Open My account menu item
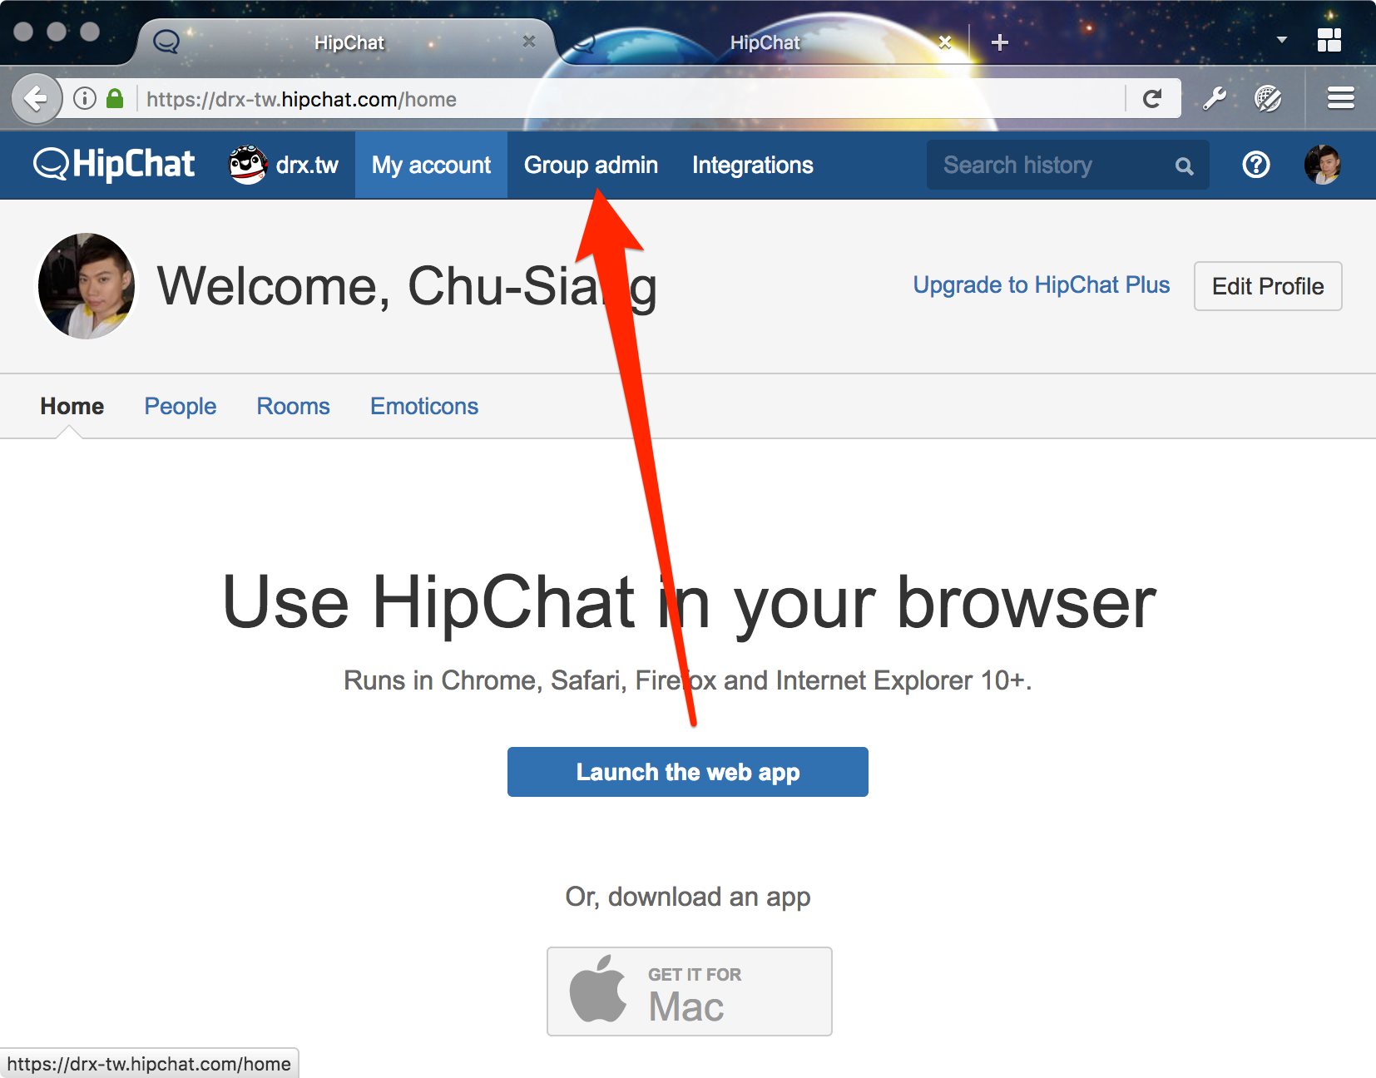1376x1078 pixels. point(431,165)
